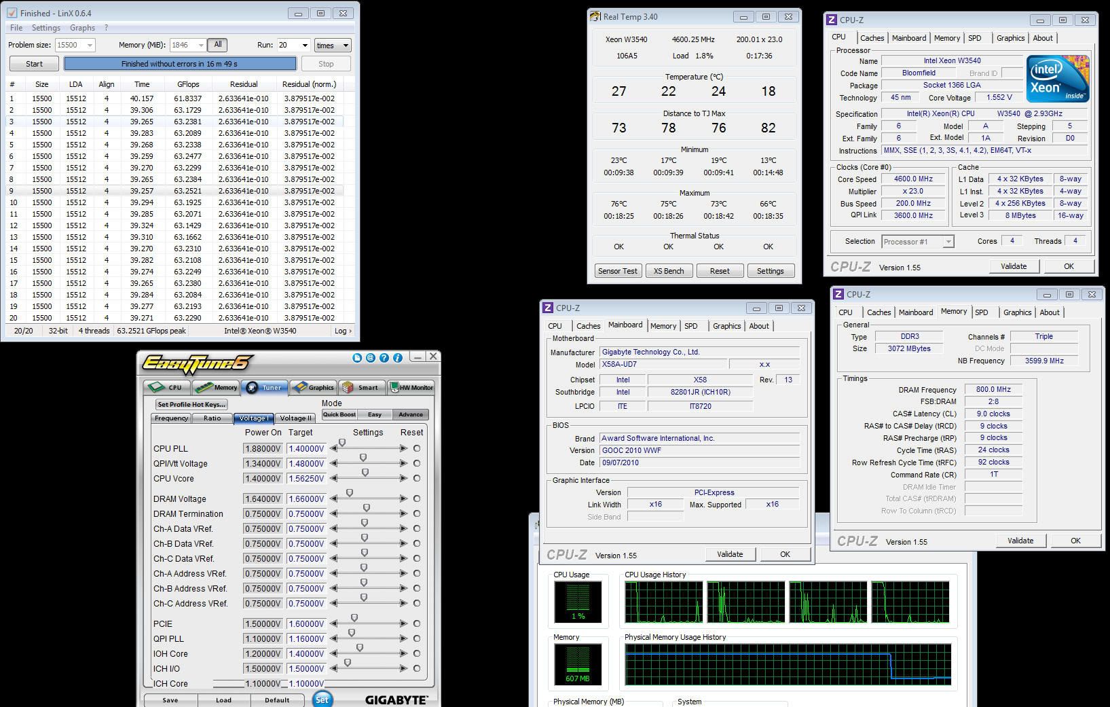Open the times unit dropdown in LinX
The width and height of the screenshot is (1110, 707).
click(x=333, y=46)
